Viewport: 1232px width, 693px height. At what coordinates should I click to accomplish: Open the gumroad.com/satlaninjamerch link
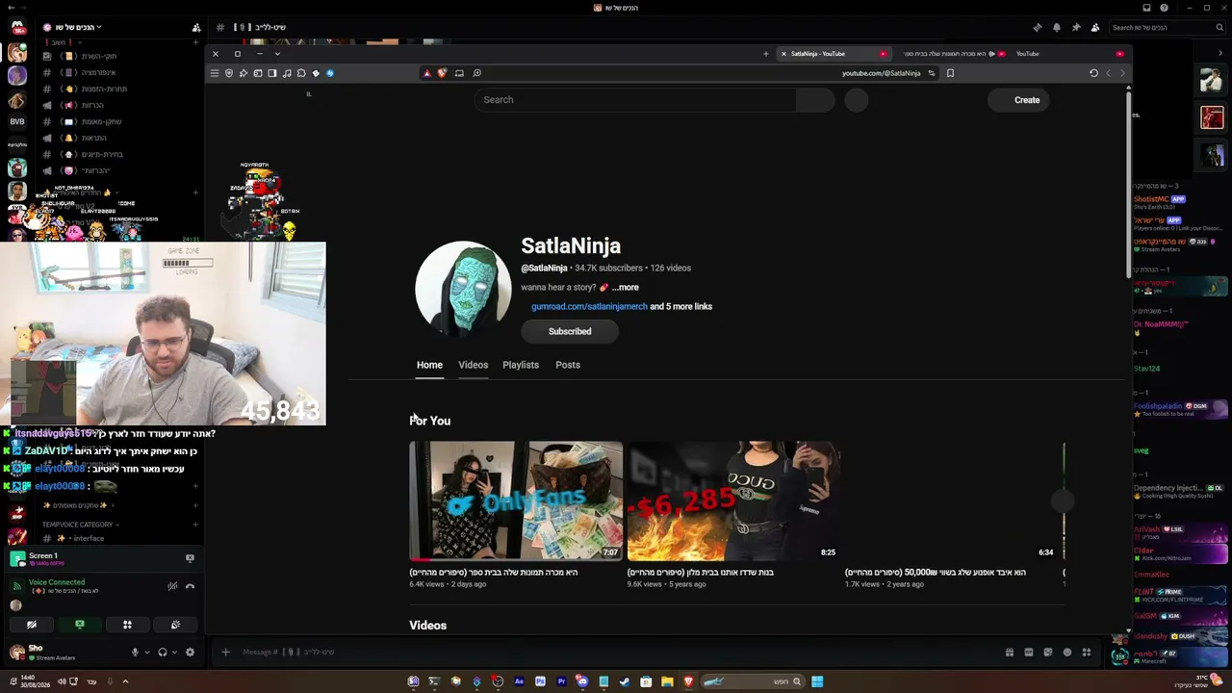tap(589, 306)
